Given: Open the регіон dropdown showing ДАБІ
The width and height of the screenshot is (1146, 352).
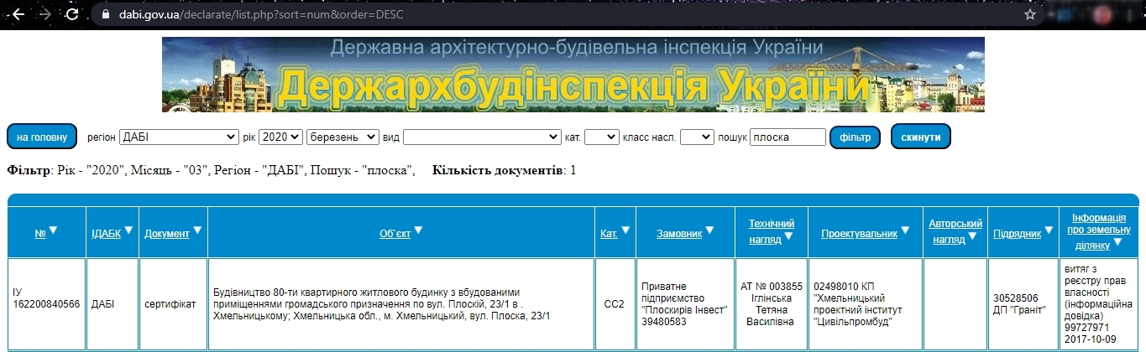Looking at the screenshot, I should coord(179,137).
